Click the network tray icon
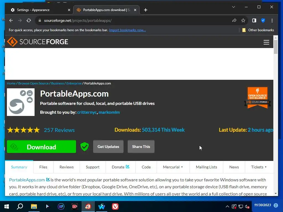The width and height of the screenshot is (283, 212). coord(241,206)
